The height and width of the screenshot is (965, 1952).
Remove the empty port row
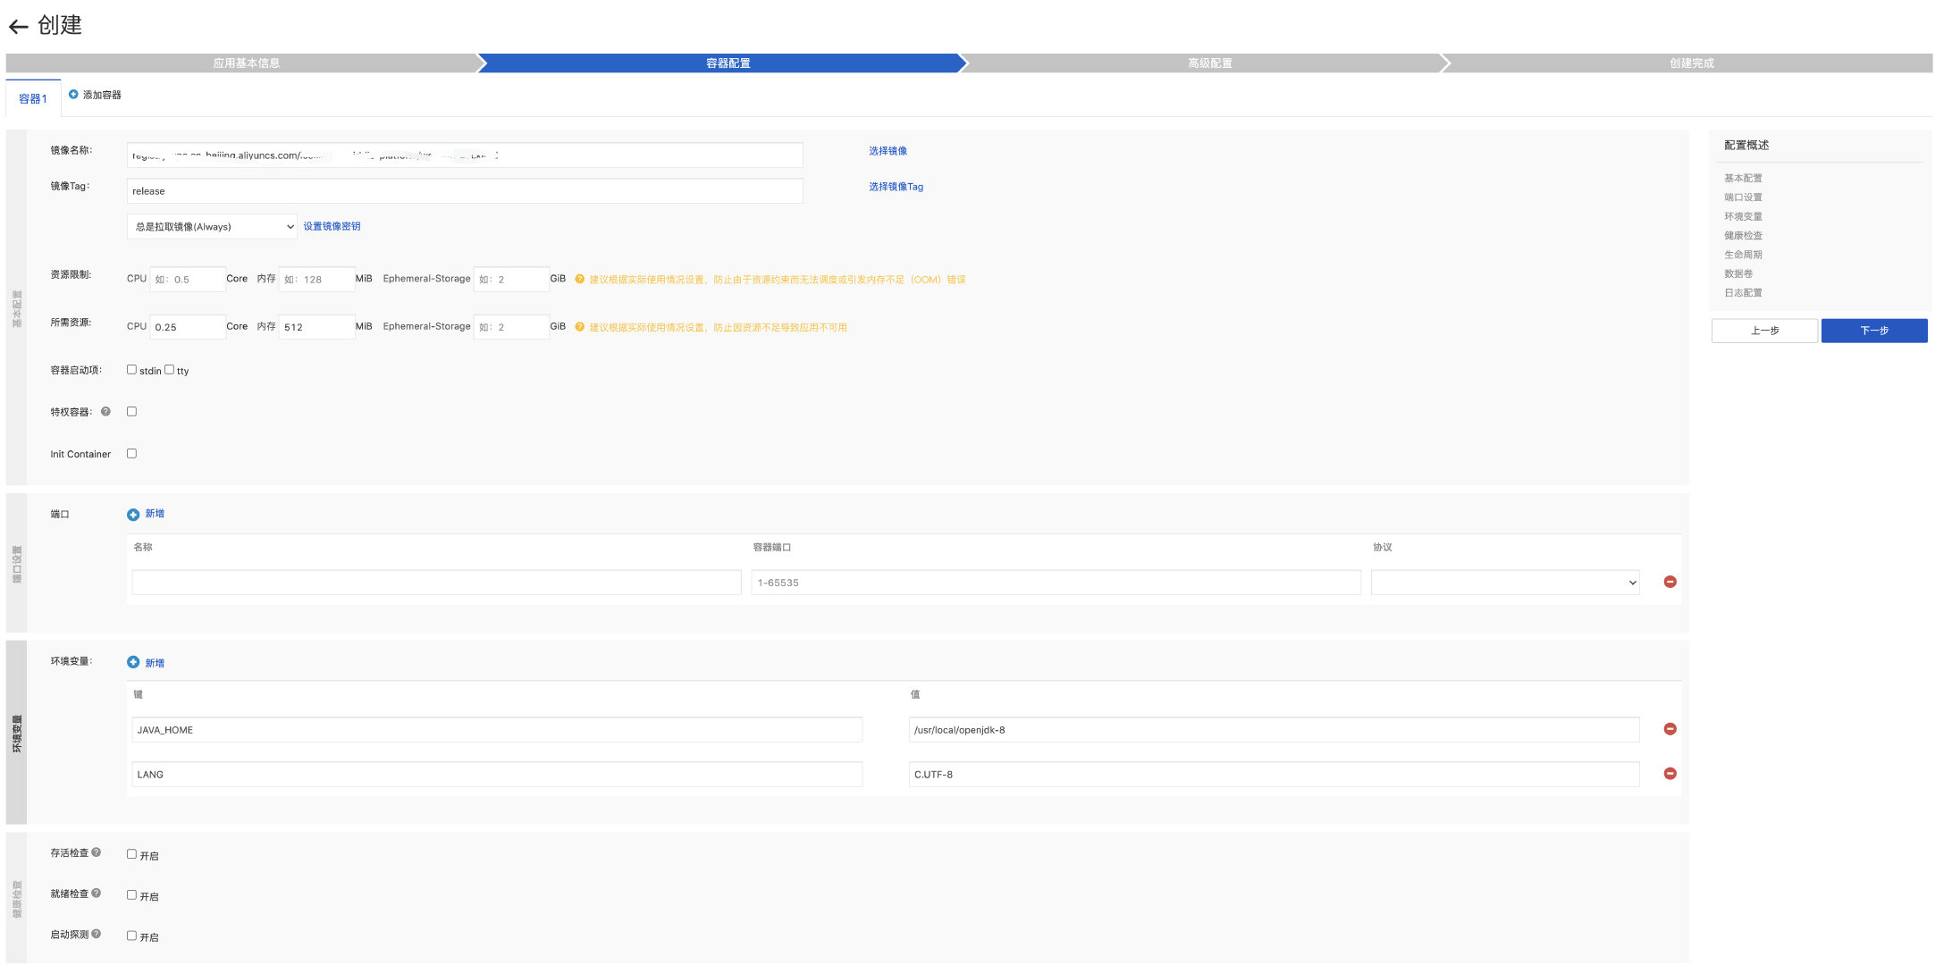click(x=1670, y=583)
